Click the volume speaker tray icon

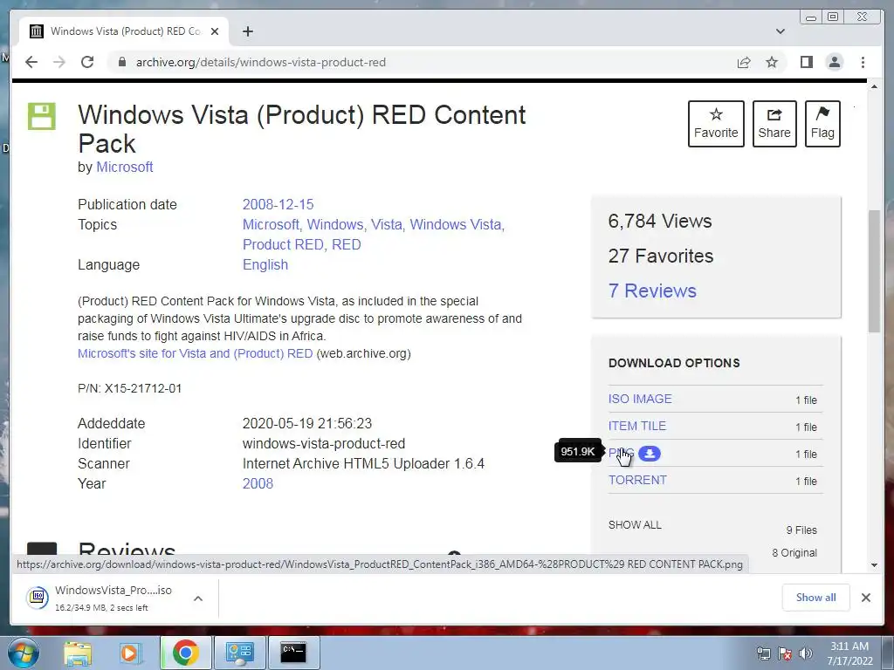(x=805, y=653)
